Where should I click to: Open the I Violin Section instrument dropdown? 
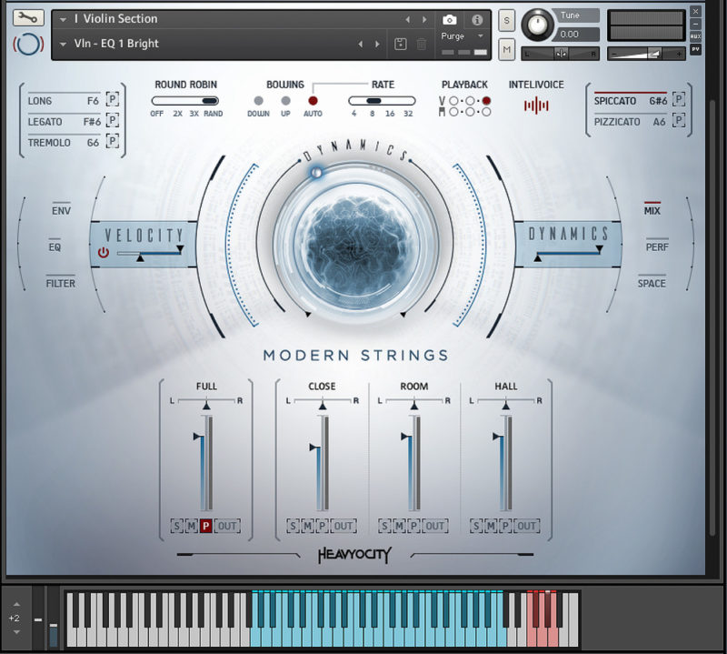coord(63,19)
